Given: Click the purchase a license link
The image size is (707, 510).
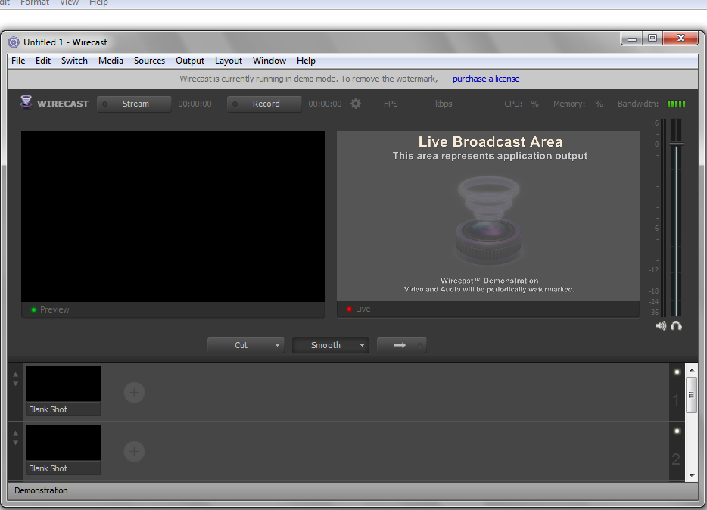Looking at the screenshot, I should [486, 79].
